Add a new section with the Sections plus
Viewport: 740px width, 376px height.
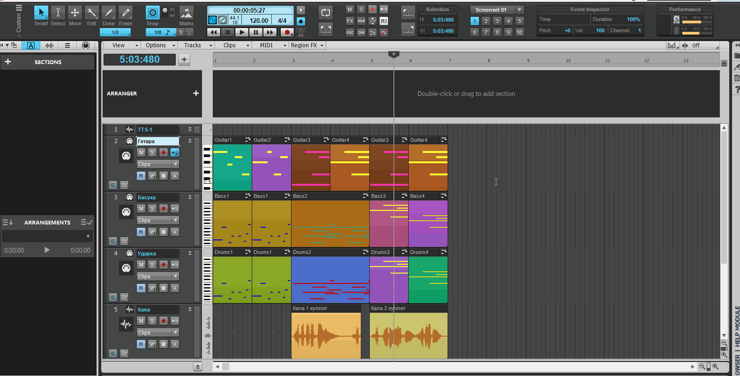[x=8, y=62]
